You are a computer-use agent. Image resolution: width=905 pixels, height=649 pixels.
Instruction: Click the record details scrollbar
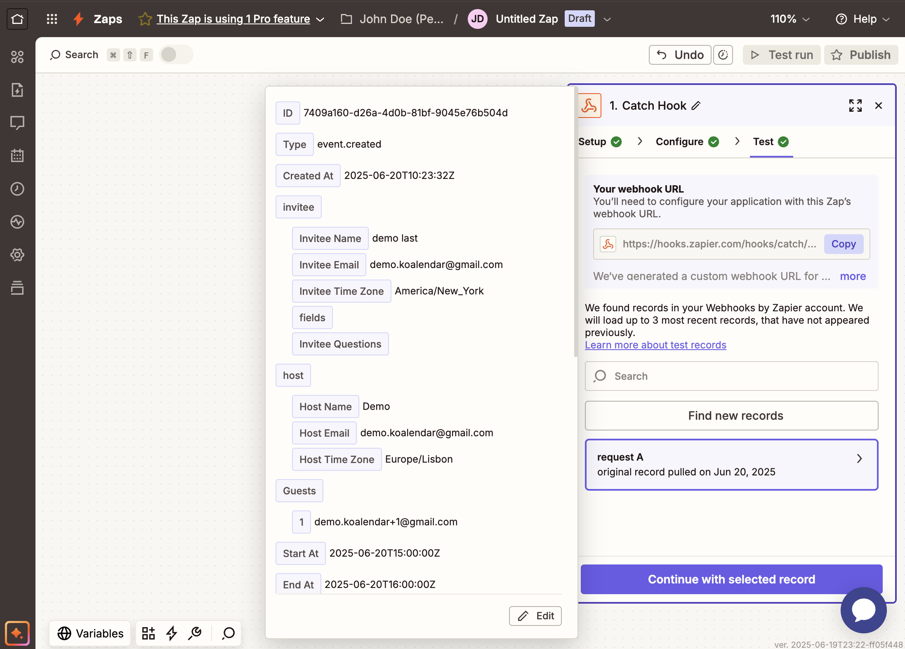click(576, 222)
